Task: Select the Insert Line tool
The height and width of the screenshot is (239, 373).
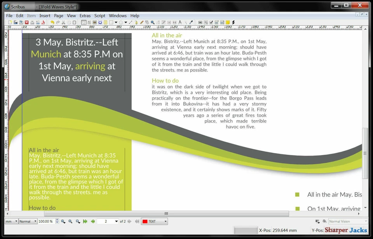Action: click(x=131, y=22)
